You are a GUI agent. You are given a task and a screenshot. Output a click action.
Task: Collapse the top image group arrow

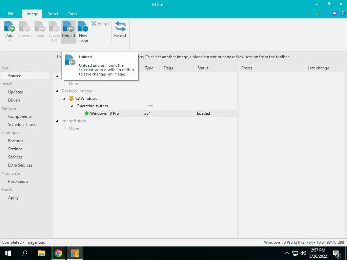tap(57, 76)
